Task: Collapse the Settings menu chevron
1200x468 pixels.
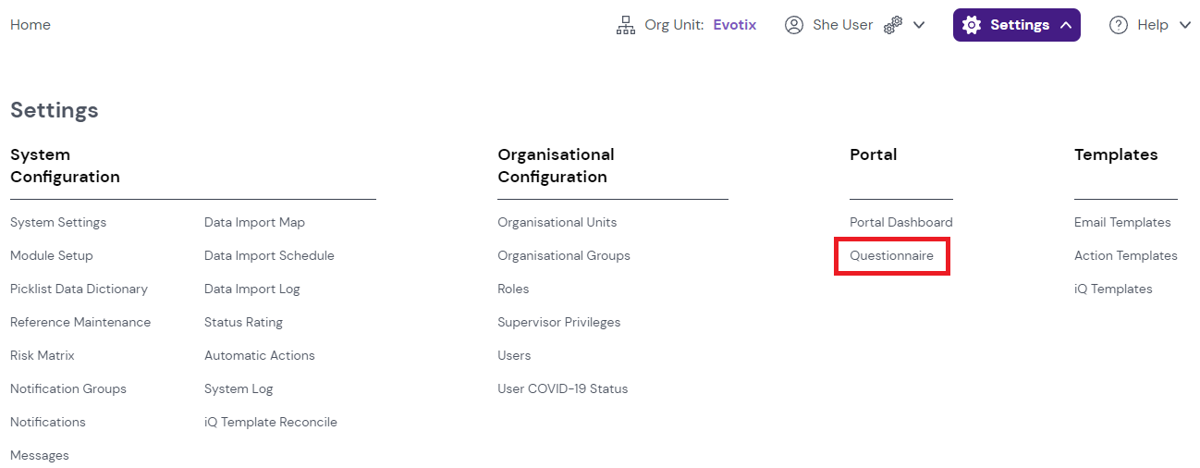Action: [x=1066, y=25]
